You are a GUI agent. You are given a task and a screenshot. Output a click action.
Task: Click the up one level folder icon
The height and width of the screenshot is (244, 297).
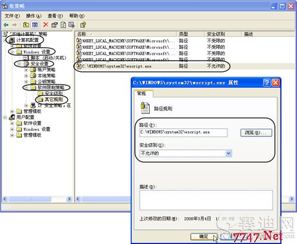click(x=26, y=25)
